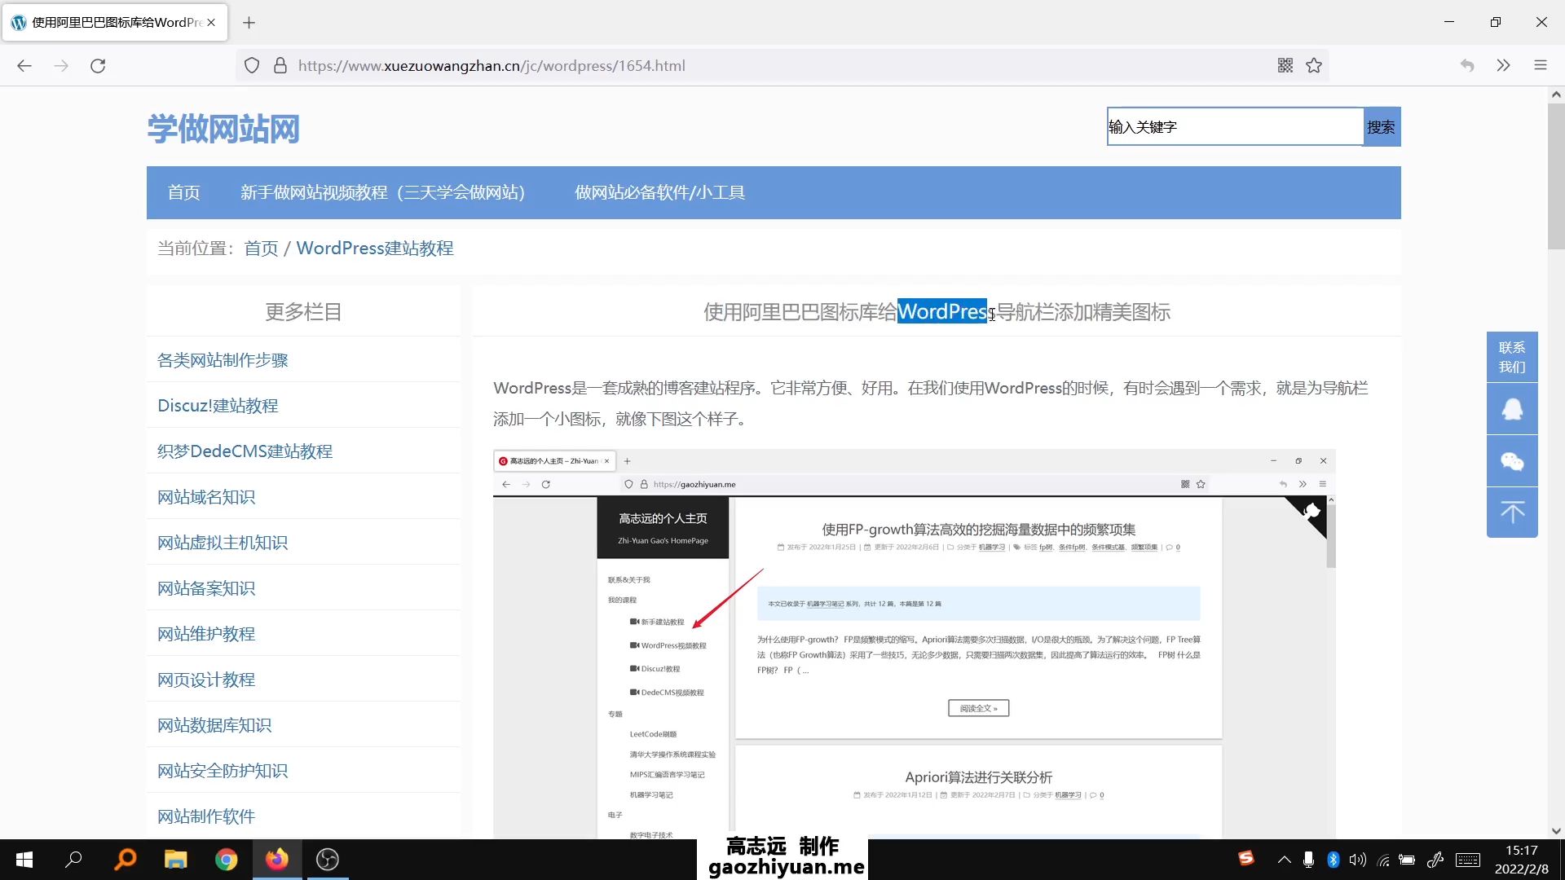Open 网站安全防护知识 sidebar category
This screenshot has width=1565, height=880.
point(223,771)
